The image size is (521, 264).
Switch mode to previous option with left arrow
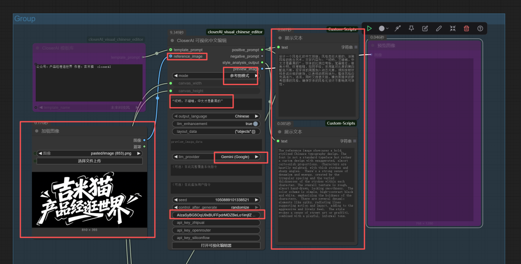coord(176,75)
